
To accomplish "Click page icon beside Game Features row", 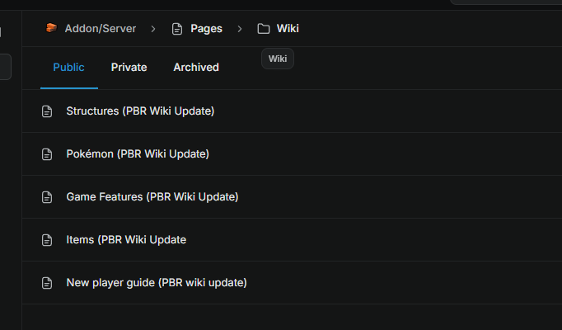I will tap(47, 197).
